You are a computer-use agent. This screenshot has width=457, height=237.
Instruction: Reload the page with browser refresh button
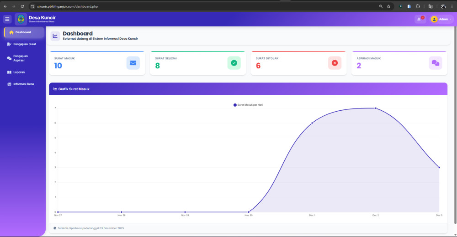pyautogui.click(x=22, y=6)
